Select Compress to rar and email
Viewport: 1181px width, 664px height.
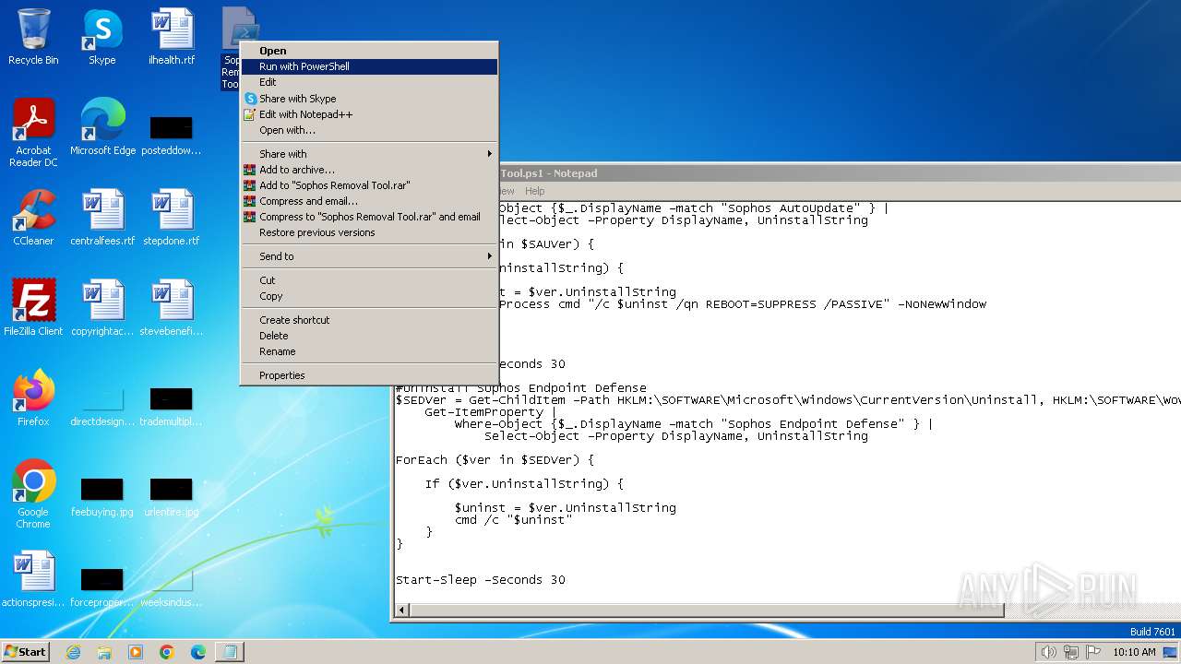click(x=369, y=217)
